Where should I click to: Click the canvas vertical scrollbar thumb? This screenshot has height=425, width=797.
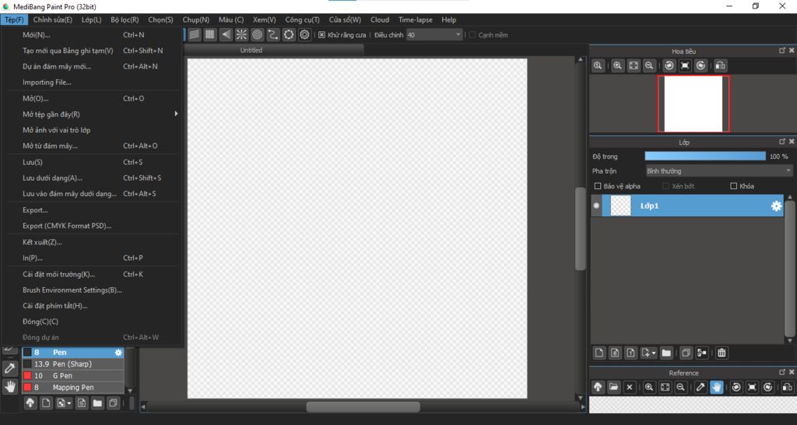(x=581, y=229)
